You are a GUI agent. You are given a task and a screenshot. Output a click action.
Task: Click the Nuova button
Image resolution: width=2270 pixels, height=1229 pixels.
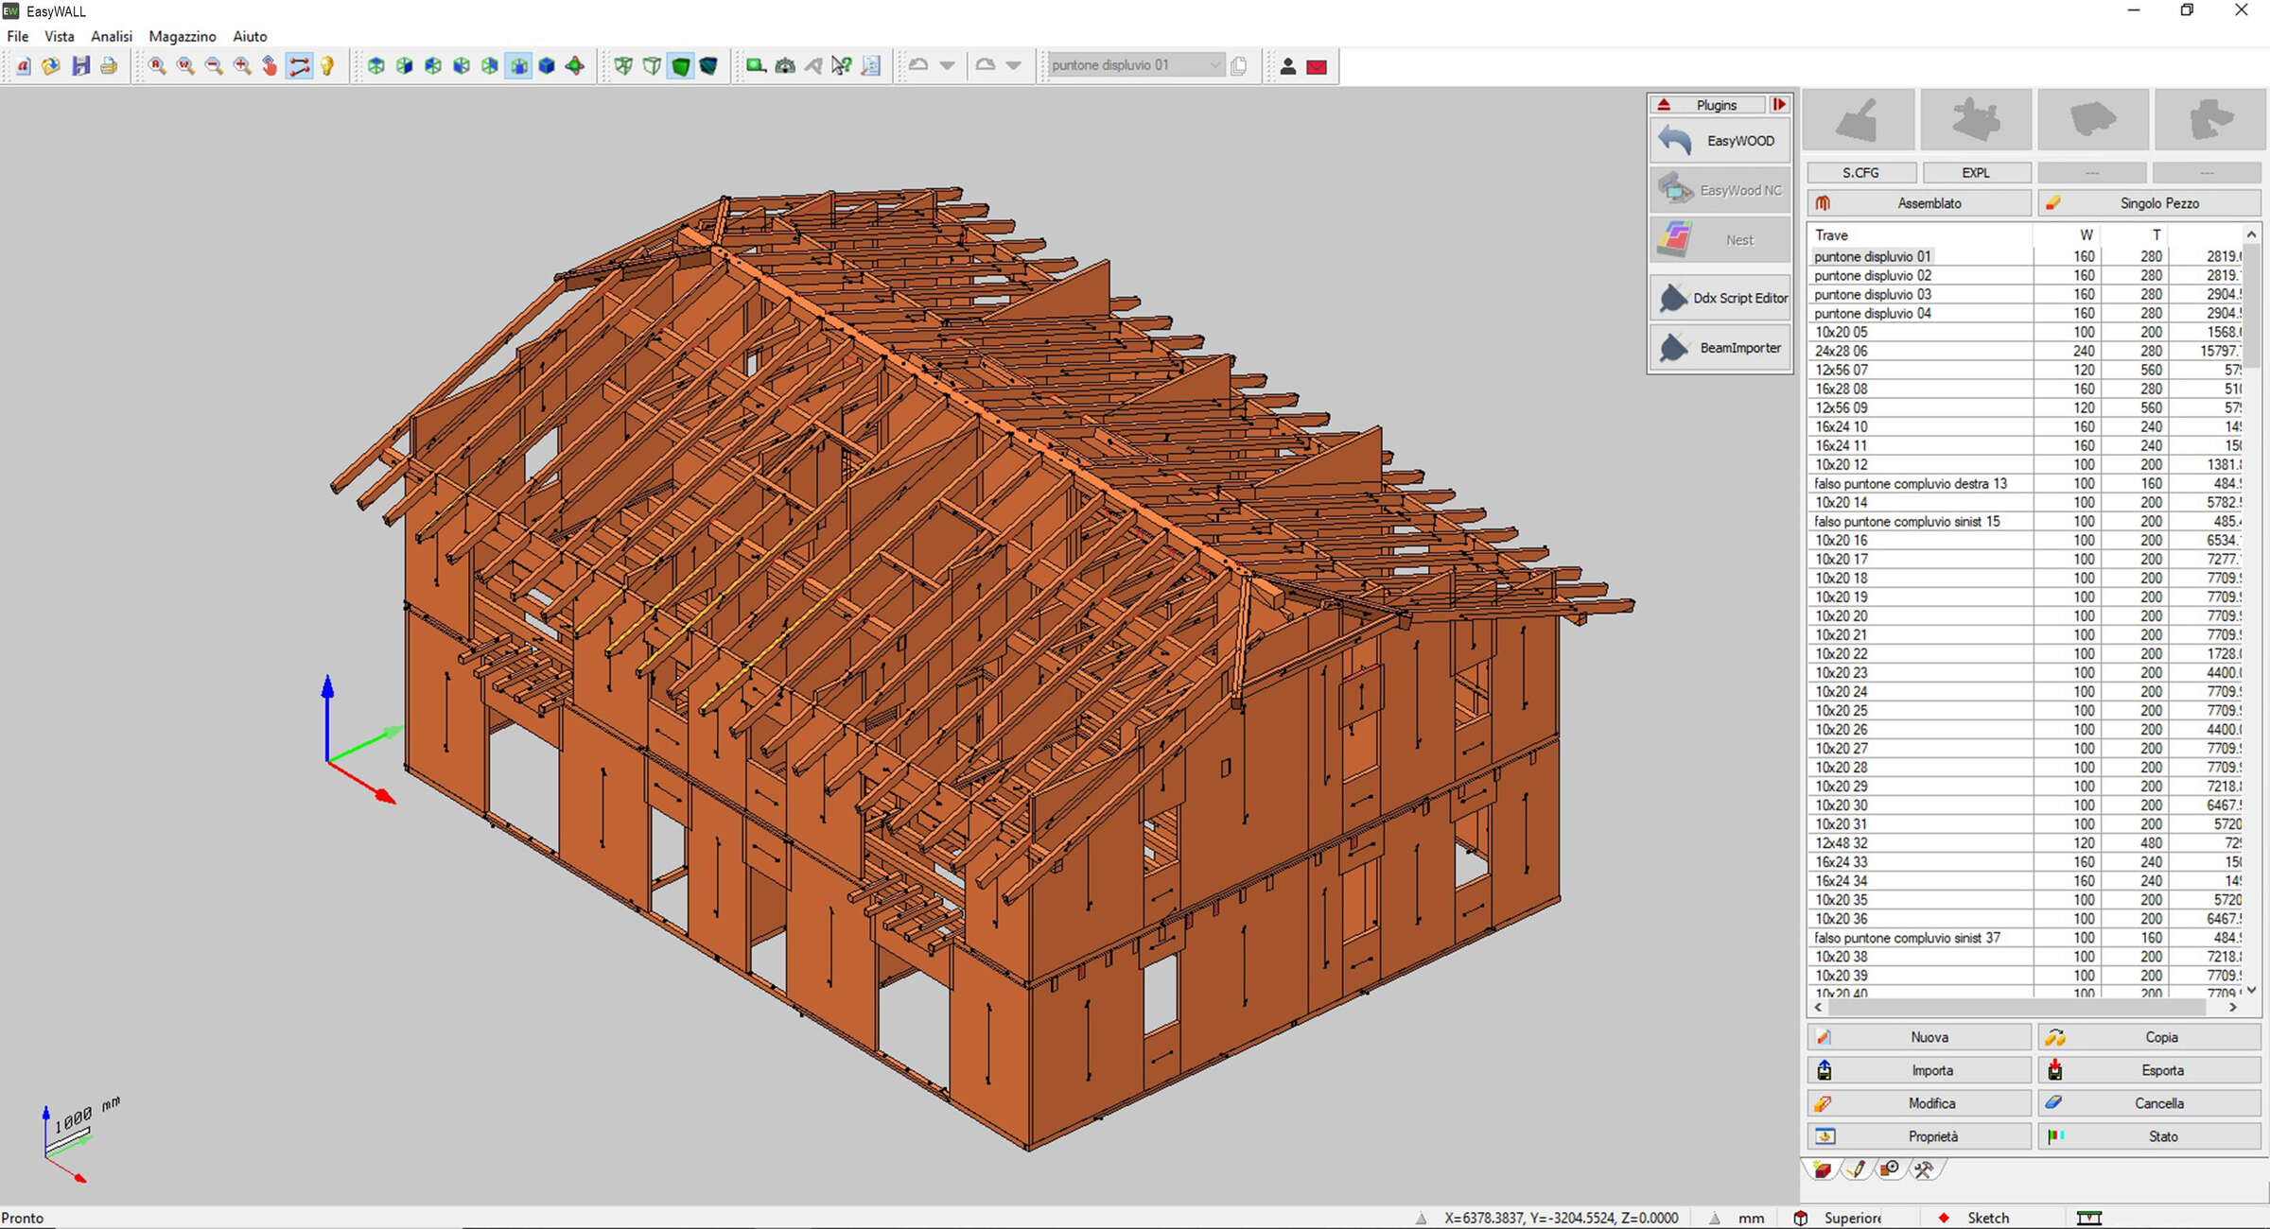click(x=1918, y=1037)
